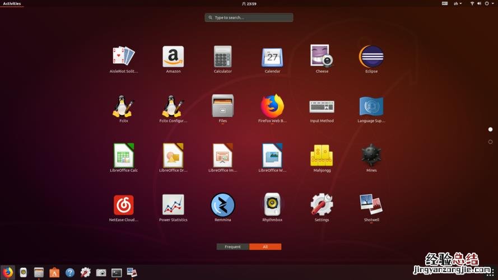Launch LibreOffice Impress
Screen dimensions: 498x280
tap(222, 158)
